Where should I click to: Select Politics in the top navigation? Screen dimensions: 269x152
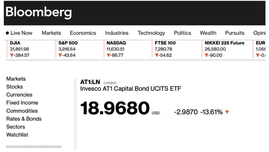[x=182, y=33]
